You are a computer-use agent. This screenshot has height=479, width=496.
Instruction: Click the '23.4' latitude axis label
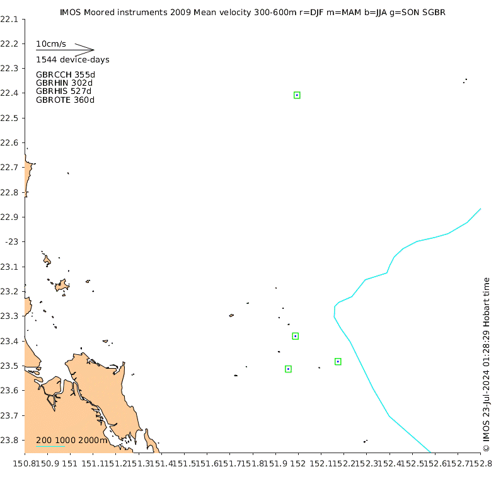point(9,341)
